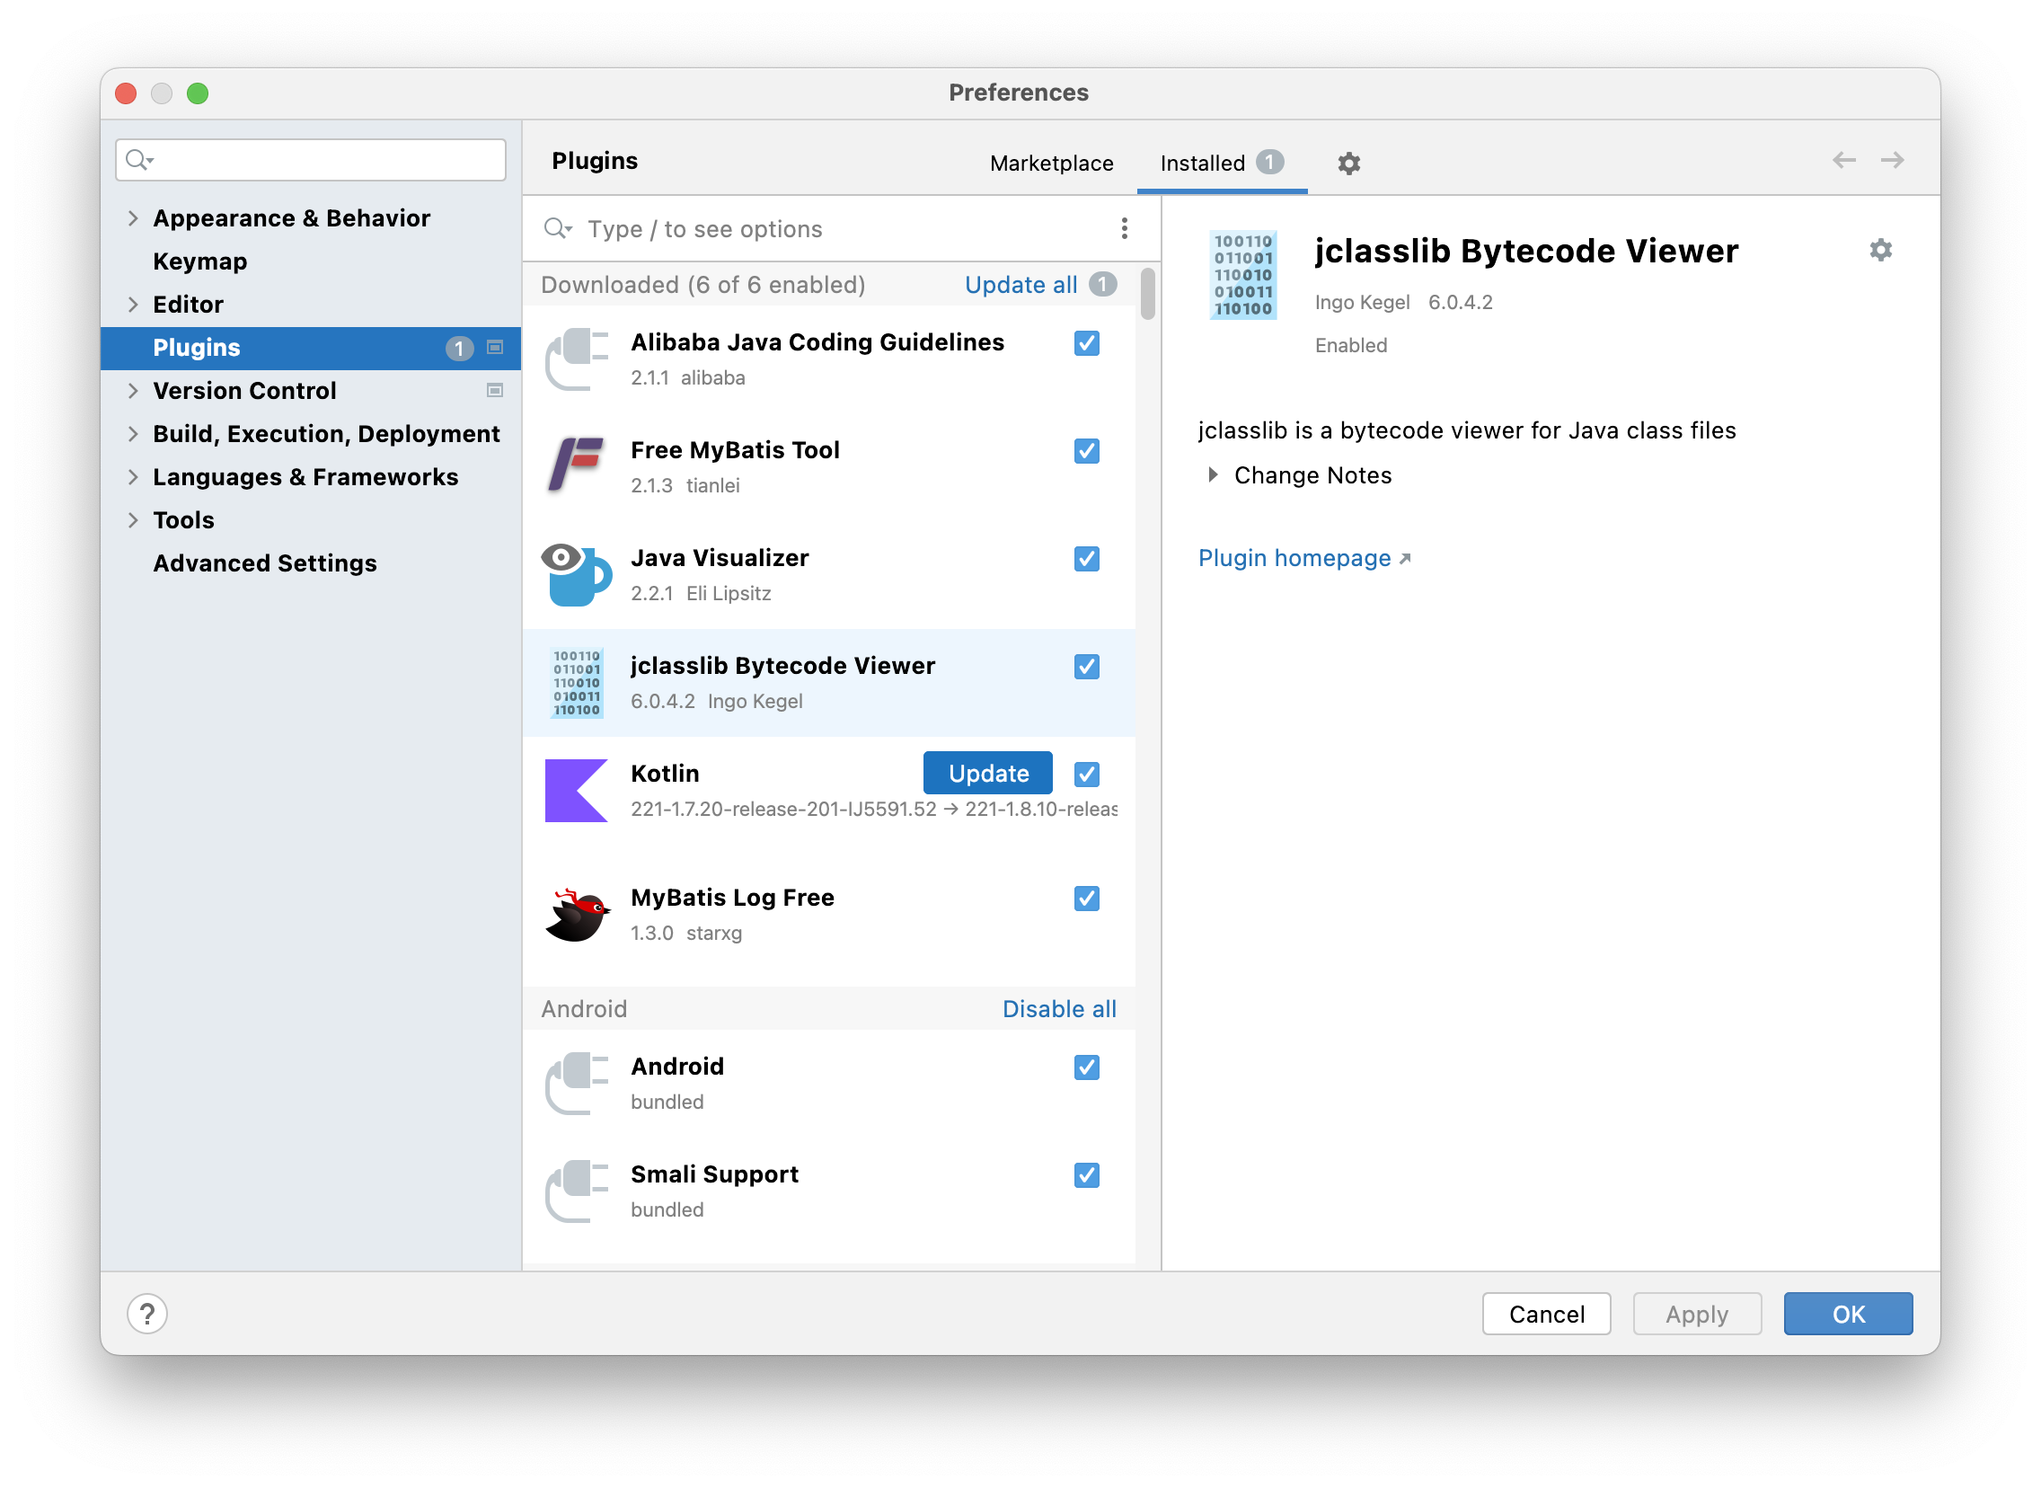Image resolution: width=2041 pixels, height=1488 pixels.
Task: Open the Plugin homepage link
Action: click(1303, 559)
